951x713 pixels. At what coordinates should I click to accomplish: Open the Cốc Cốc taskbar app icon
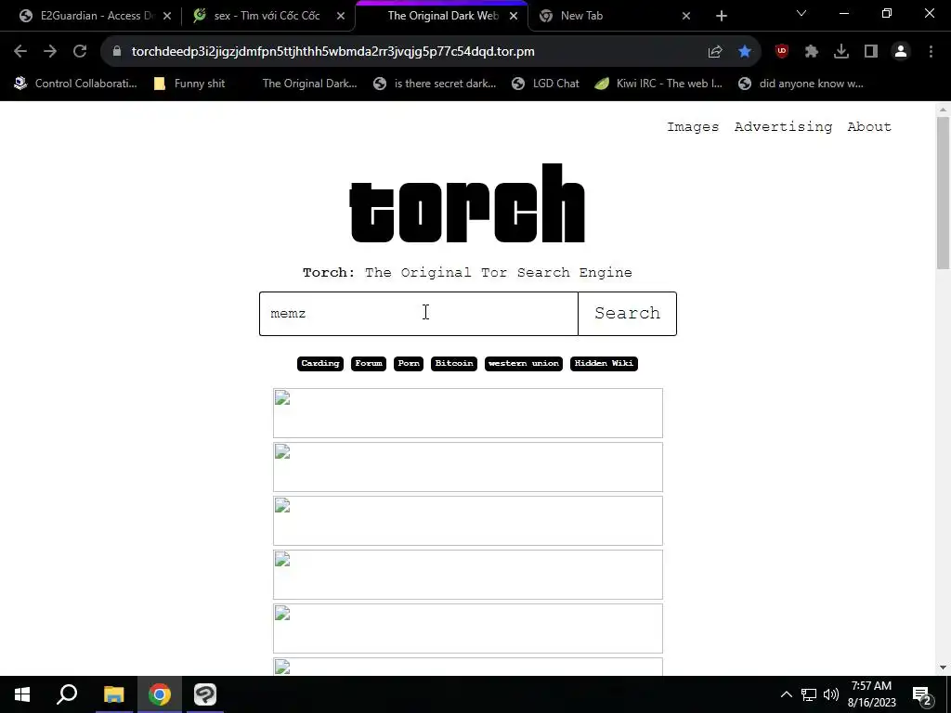coord(205,694)
